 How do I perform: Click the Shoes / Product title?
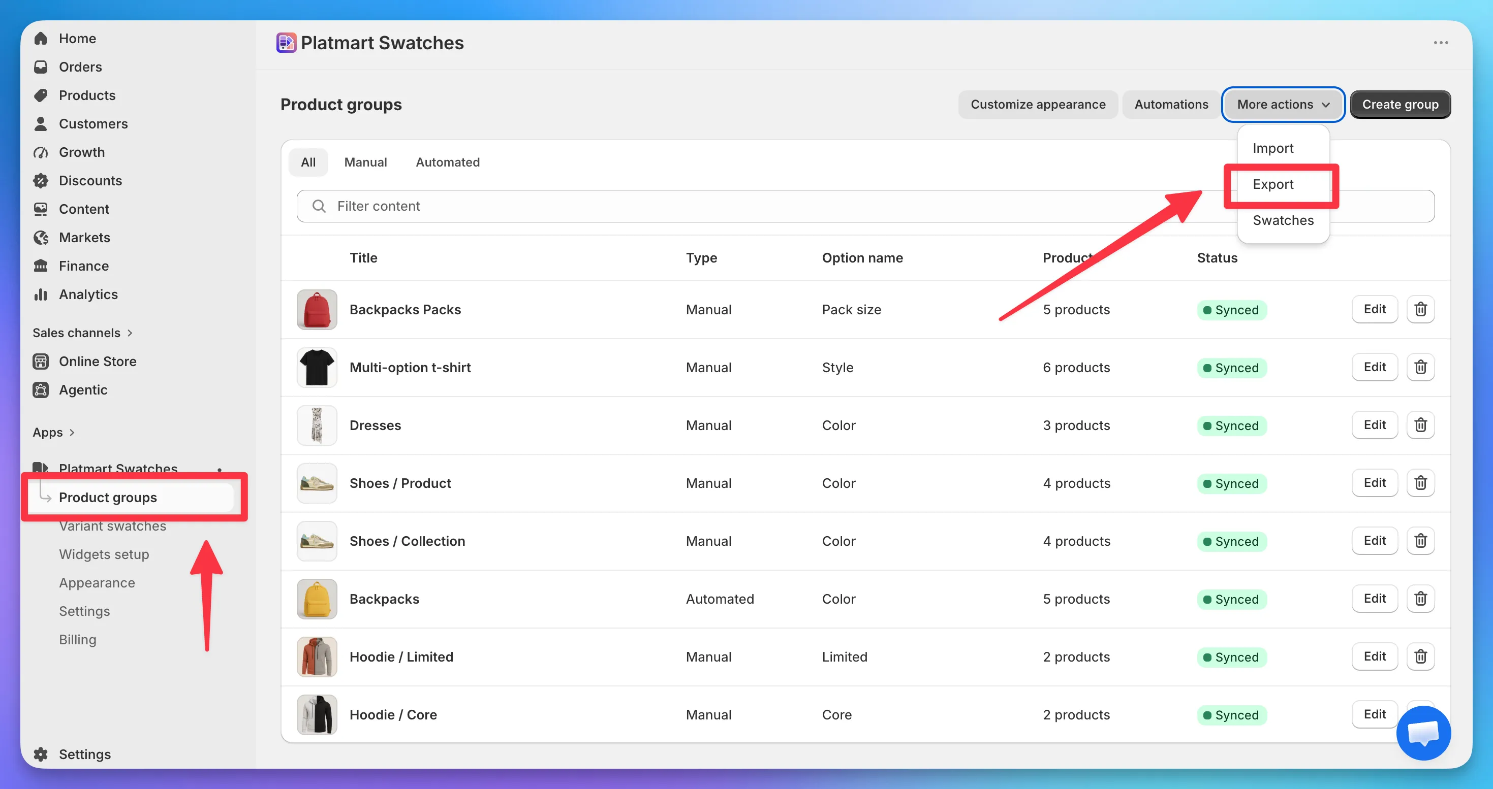click(x=400, y=483)
